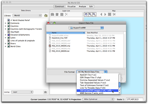The image size is (148, 104).
Task: Select the zoom in magnifier tool
Action: coord(90,14)
